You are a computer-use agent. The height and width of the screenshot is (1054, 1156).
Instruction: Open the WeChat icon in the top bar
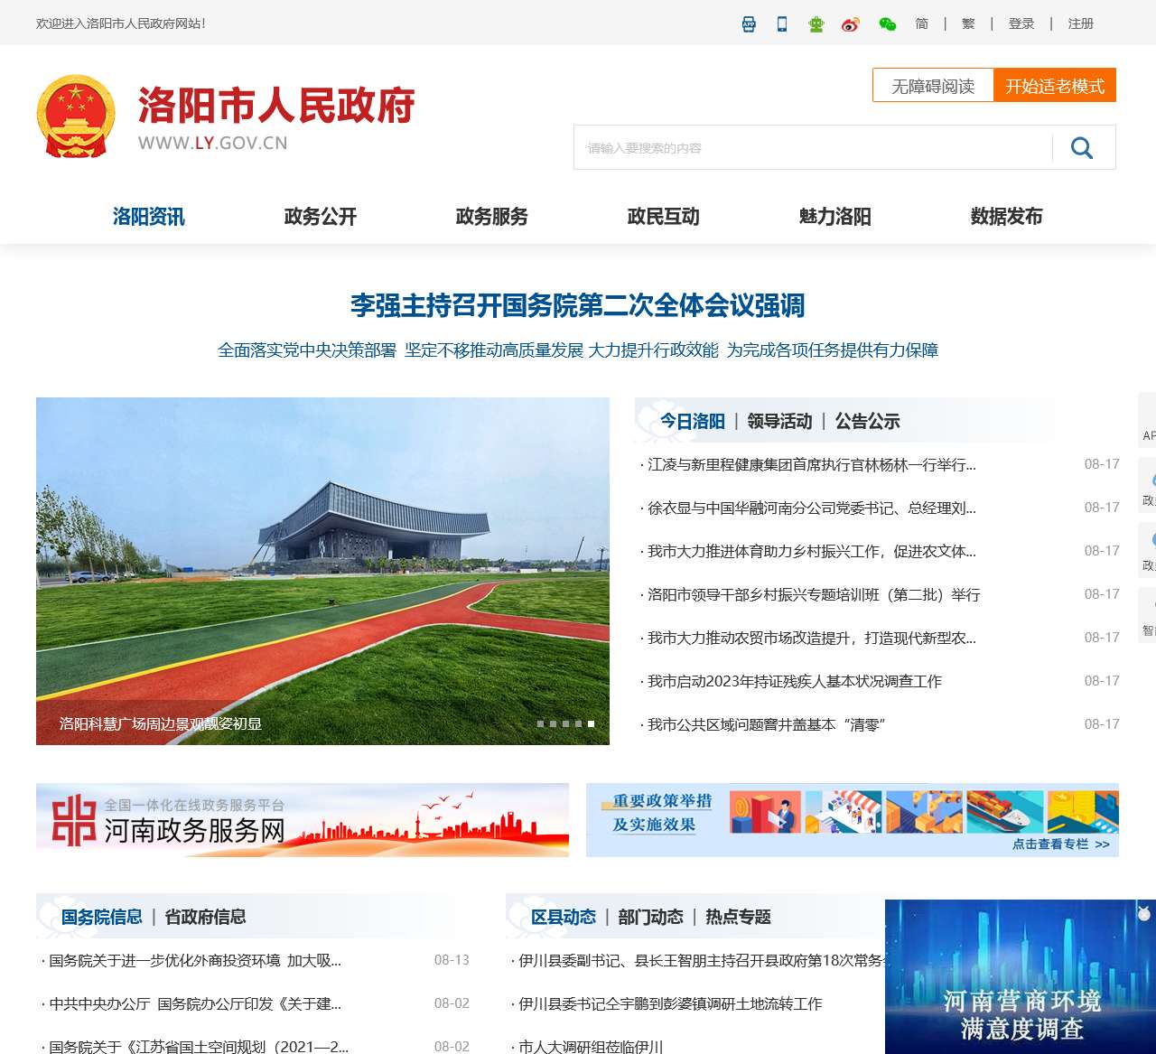click(x=888, y=24)
